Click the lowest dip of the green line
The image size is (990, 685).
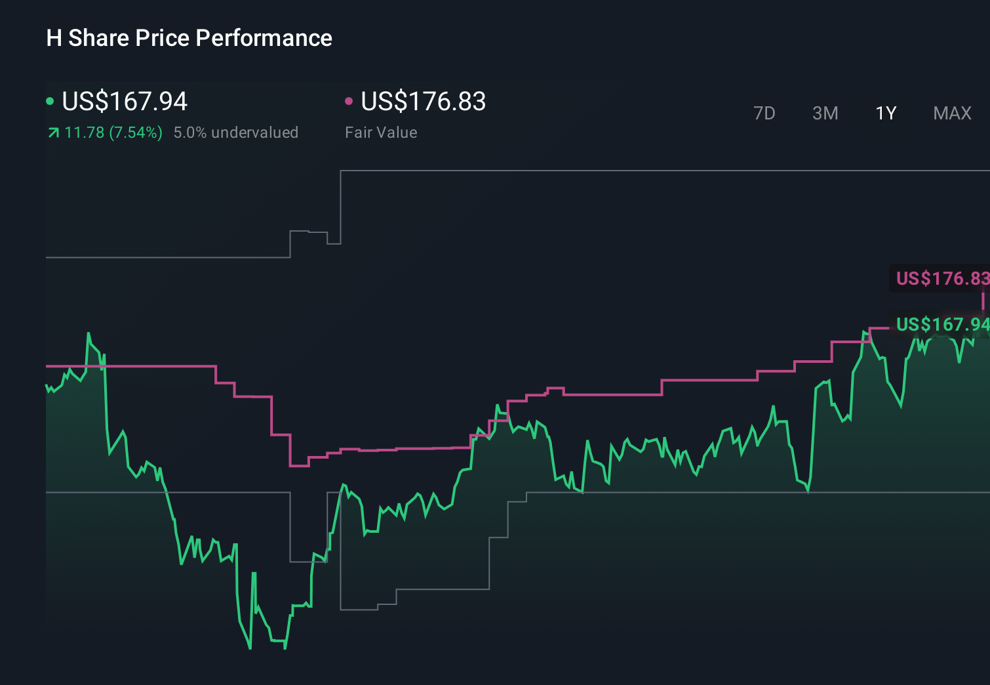[250, 648]
